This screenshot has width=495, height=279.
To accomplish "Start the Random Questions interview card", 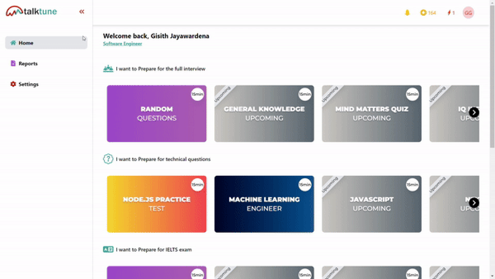I will pyautogui.click(x=157, y=113).
